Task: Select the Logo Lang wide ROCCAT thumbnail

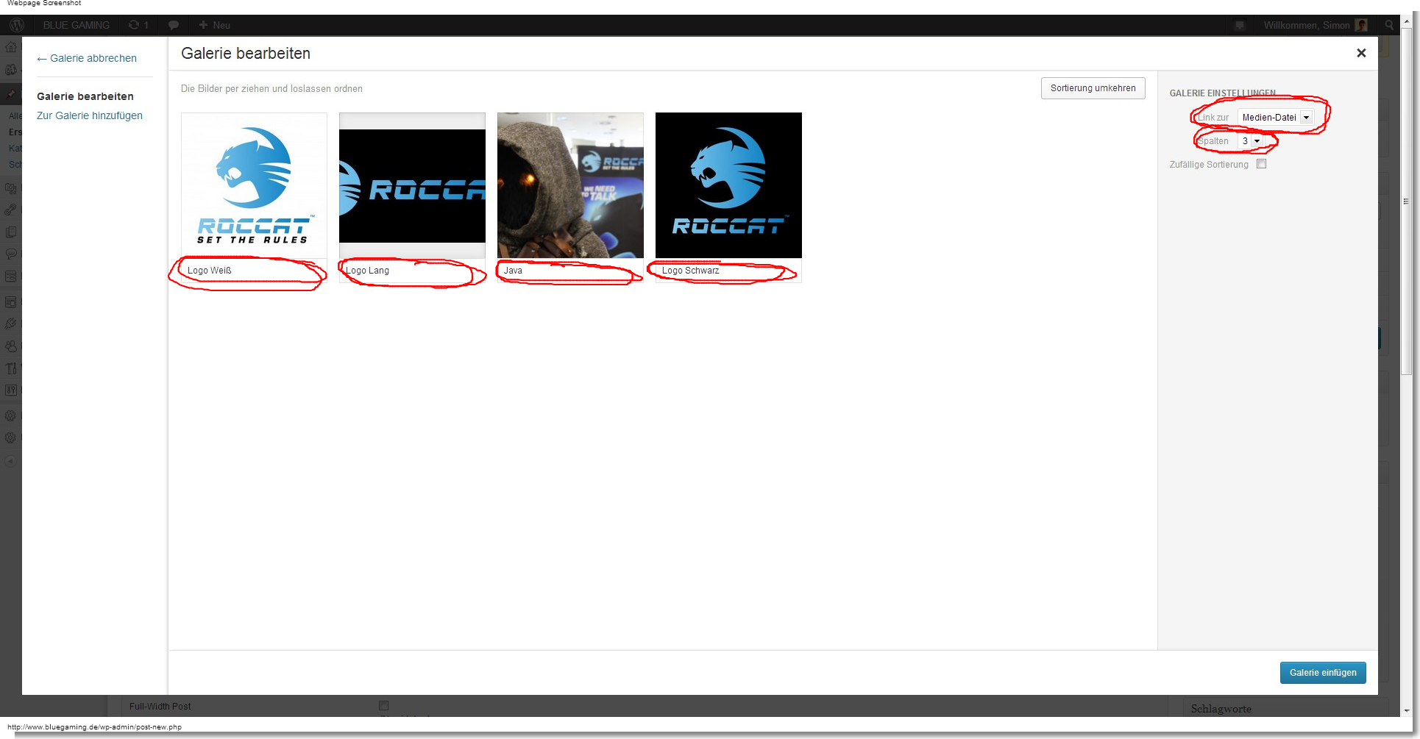Action: (x=412, y=185)
